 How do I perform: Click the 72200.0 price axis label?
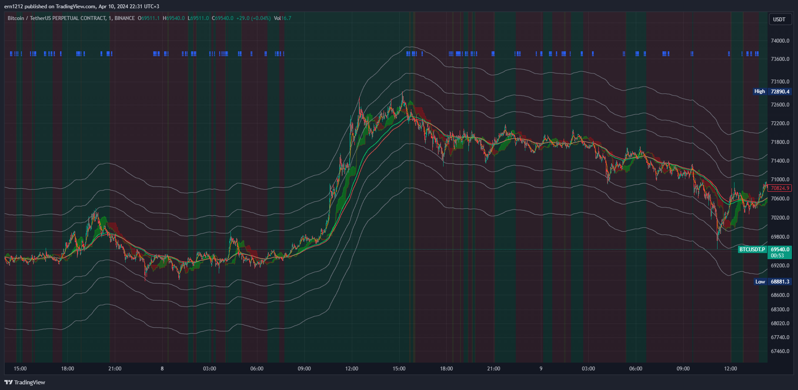pos(780,123)
